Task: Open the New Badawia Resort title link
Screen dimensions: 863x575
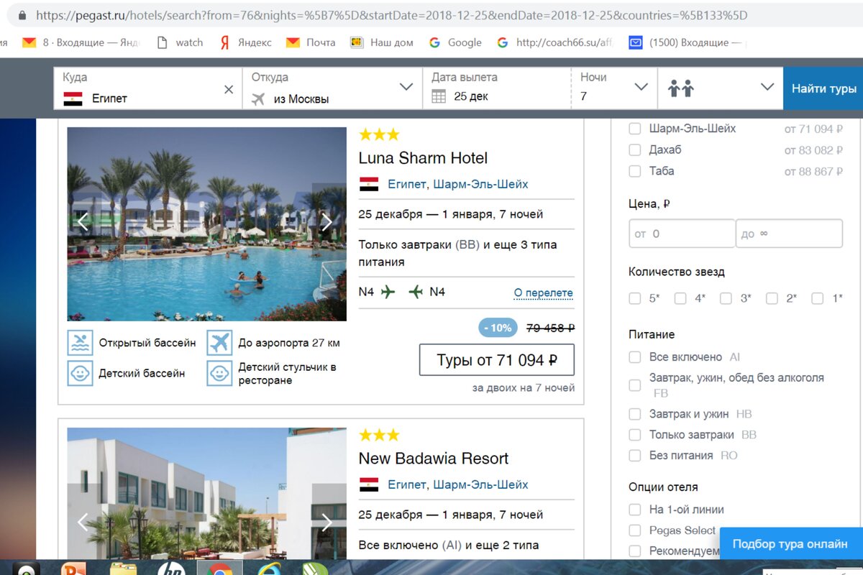Action: click(434, 459)
